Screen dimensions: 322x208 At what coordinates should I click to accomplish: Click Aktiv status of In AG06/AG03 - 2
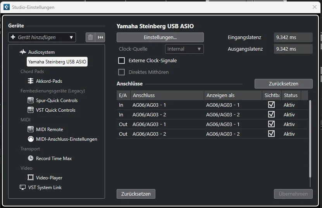click(x=289, y=114)
